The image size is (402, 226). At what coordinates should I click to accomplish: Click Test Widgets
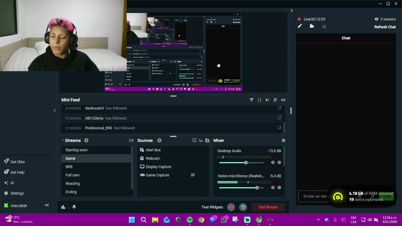point(212,207)
